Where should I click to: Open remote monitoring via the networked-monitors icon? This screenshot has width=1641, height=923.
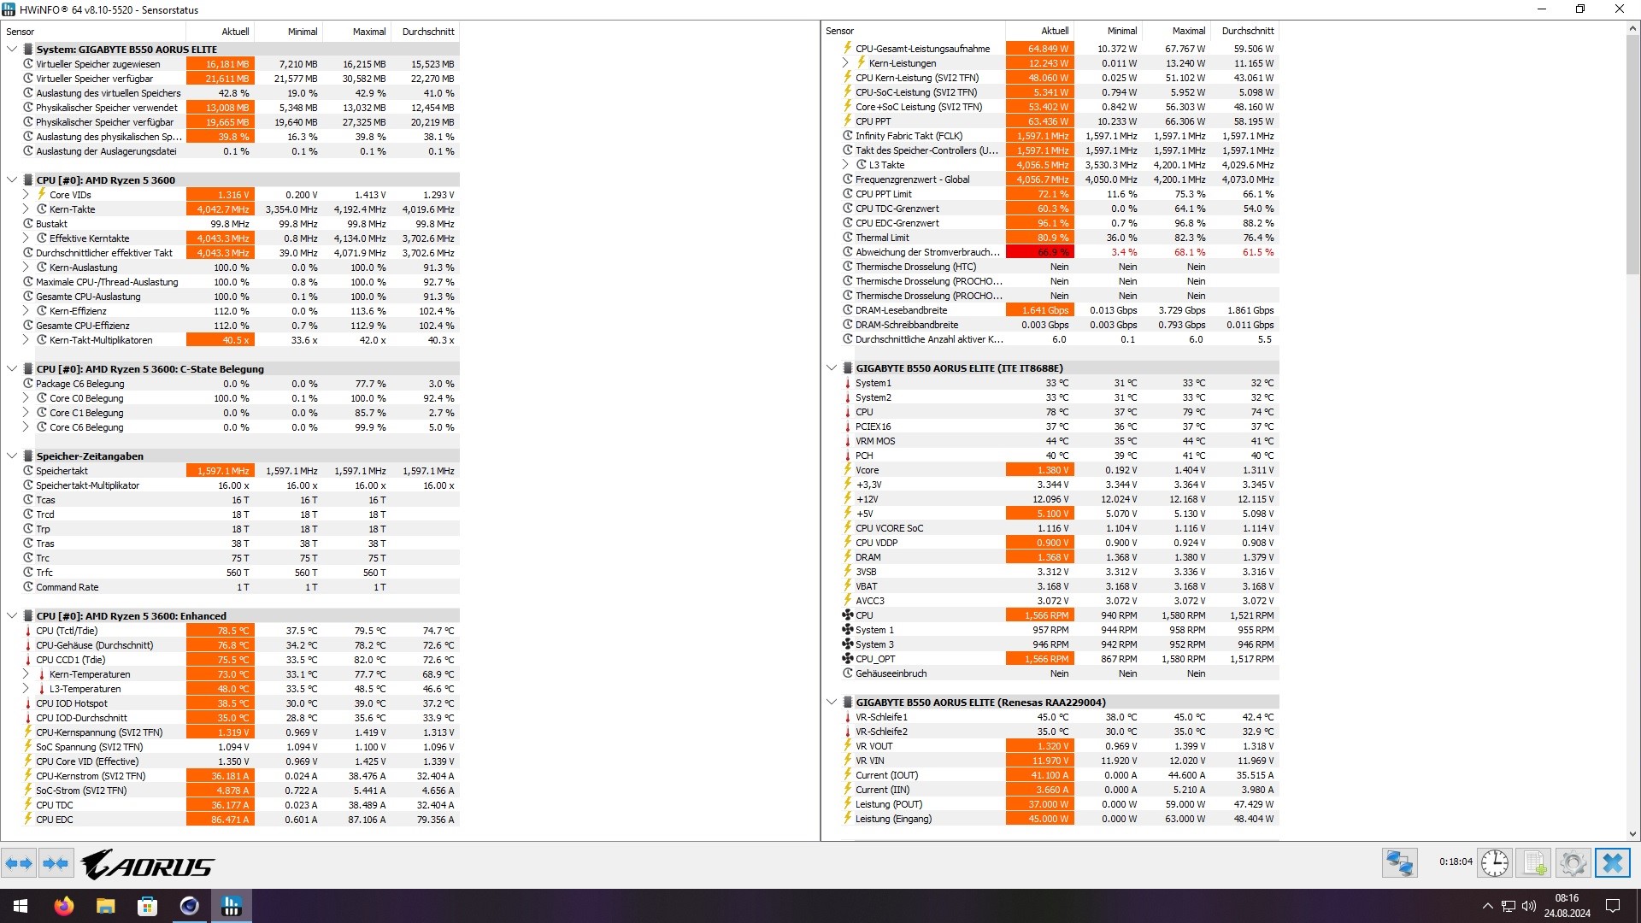[x=1399, y=863]
